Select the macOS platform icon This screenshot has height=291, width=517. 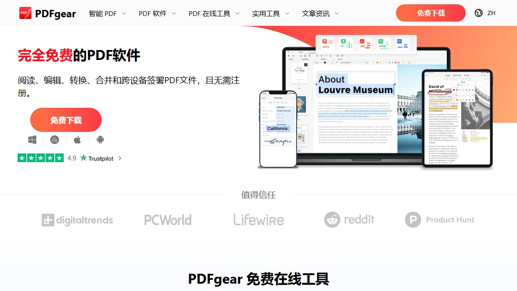[55, 140]
